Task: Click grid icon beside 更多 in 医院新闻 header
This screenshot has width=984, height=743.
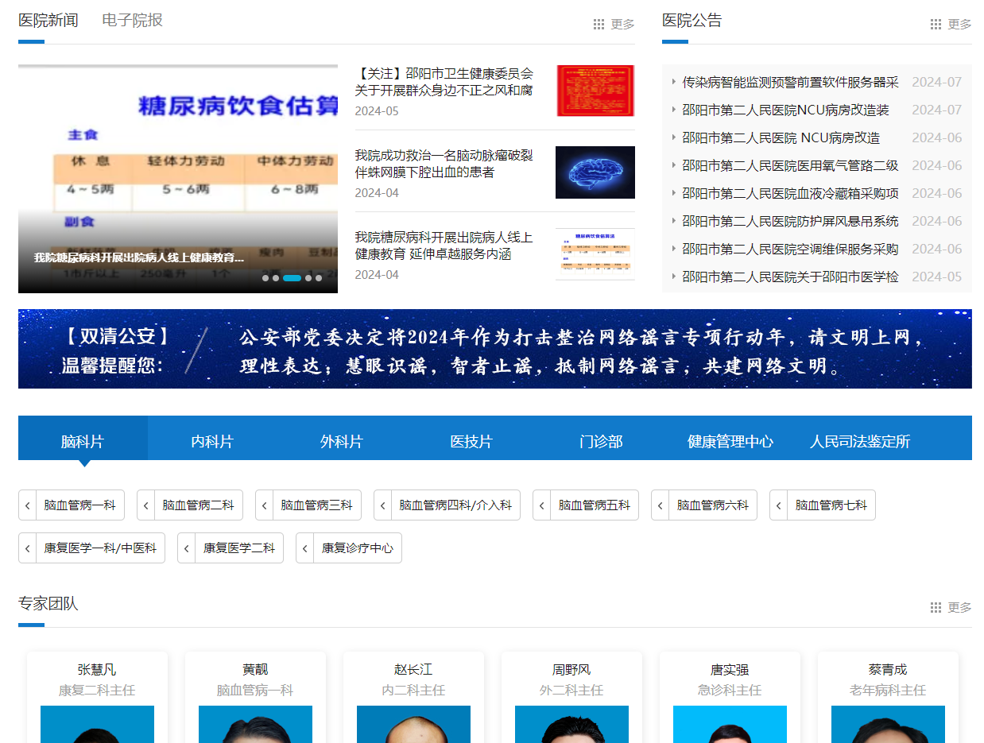Action: pyautogui.click(x=599, y=25)
